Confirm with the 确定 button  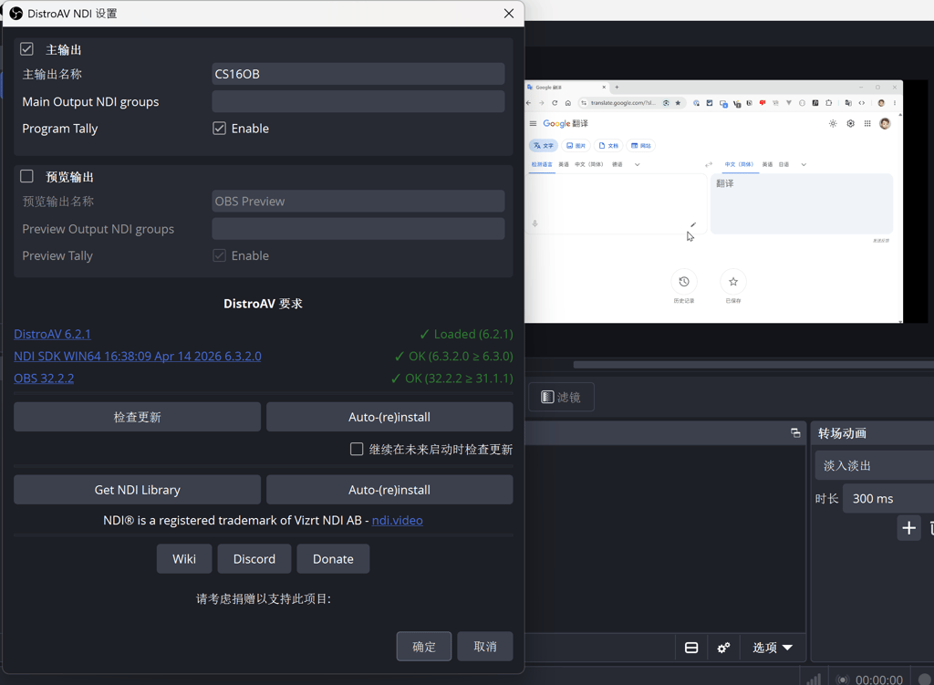tap(424, 647)
